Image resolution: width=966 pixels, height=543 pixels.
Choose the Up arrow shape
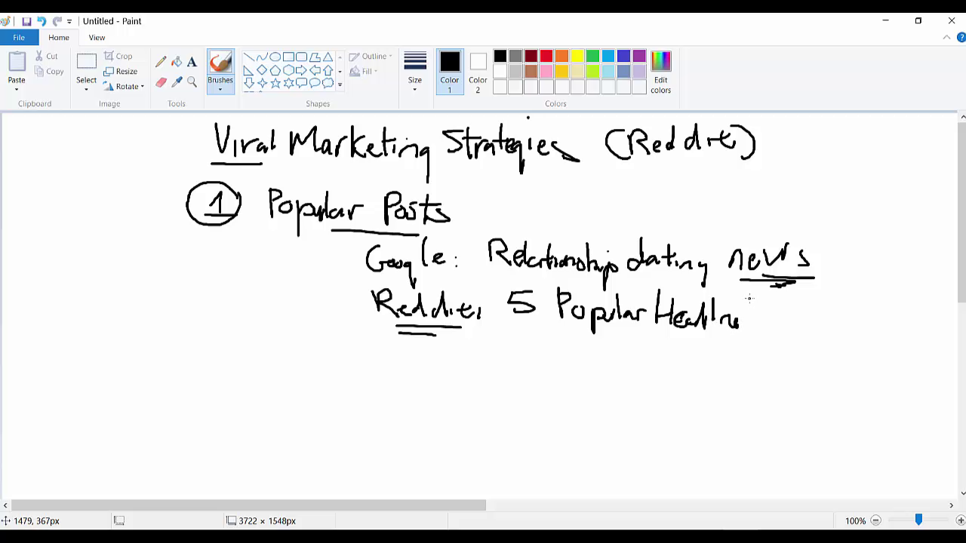[x=328, y=70]
